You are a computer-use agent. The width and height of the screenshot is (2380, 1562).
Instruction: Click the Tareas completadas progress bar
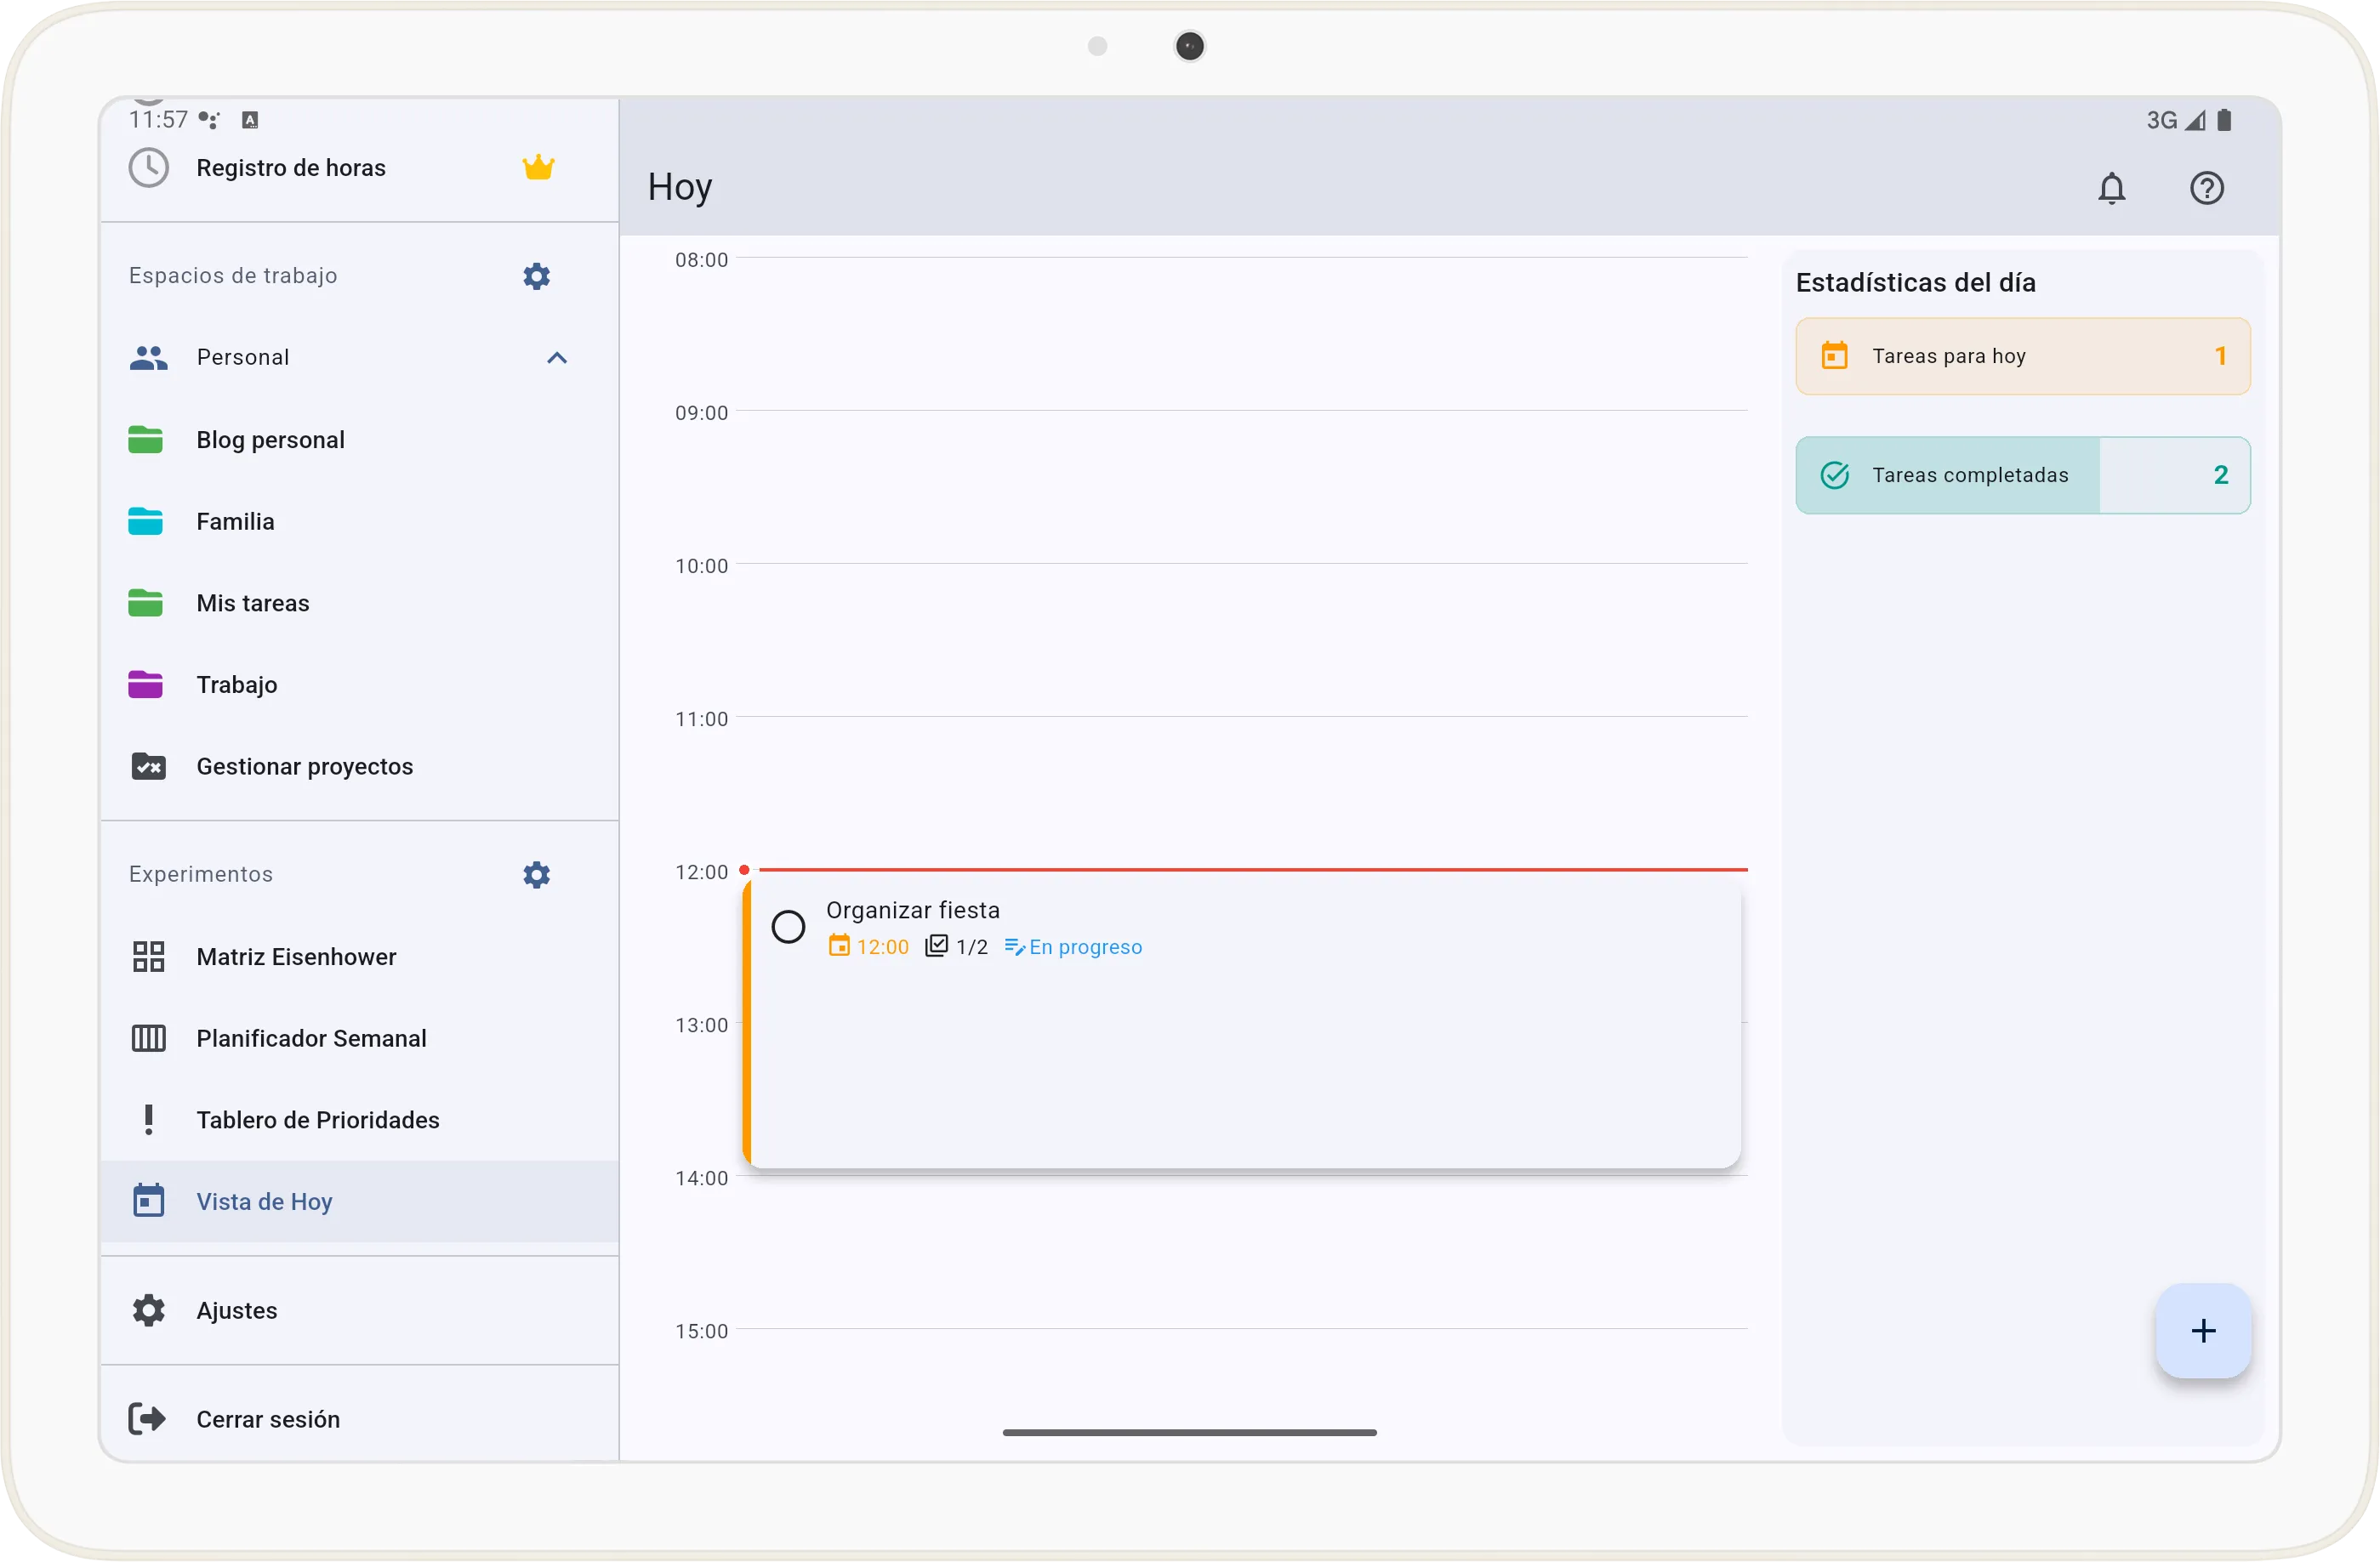(2022, 474)
